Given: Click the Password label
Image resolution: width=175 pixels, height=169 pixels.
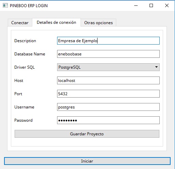Looking at the screenshot, I should coord(23,120).
